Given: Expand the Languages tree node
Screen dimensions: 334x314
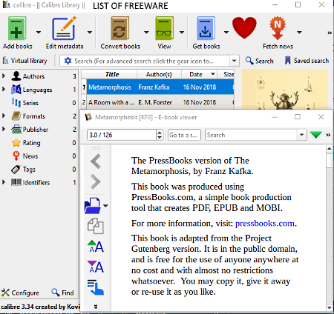Looking at the screenshot, I should tap(4, 89).
